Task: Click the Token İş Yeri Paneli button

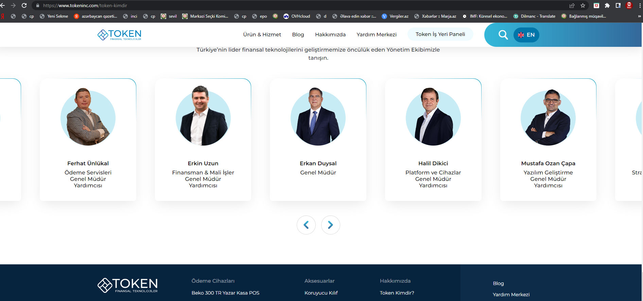Action: (x=440, y=34)
